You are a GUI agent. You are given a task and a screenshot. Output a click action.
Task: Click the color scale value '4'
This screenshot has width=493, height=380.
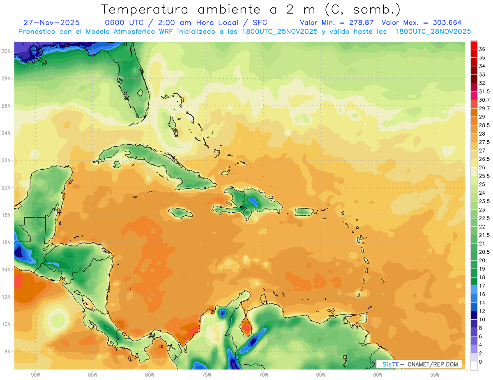point(481,345)
